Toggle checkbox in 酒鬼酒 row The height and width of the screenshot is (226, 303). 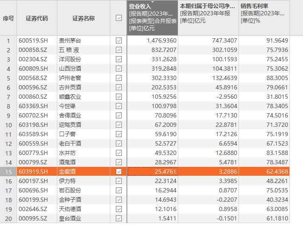click(119, 162)
